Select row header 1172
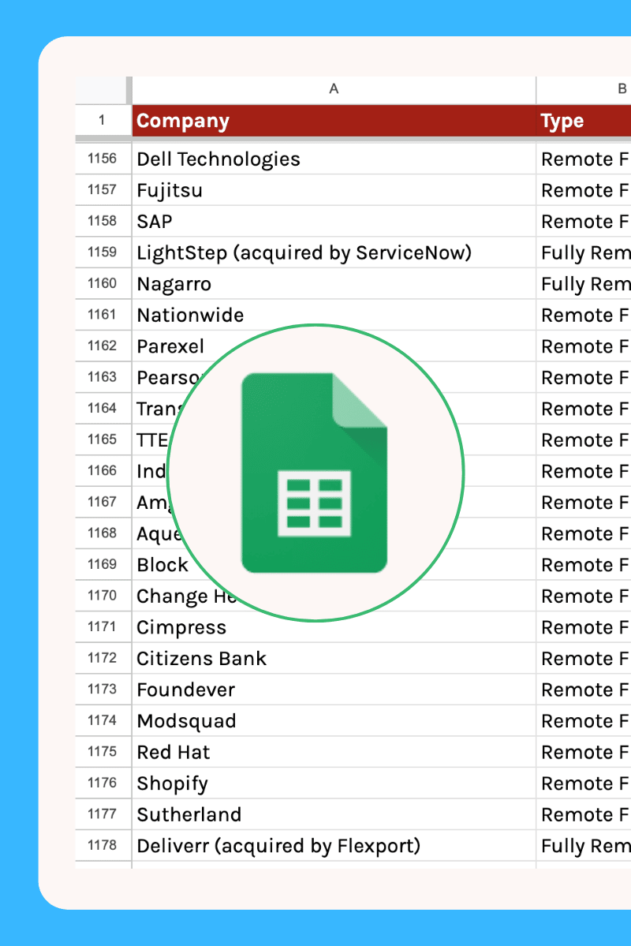Image resolution: width=631 pixels, height=946 pixels. [103, 658]
